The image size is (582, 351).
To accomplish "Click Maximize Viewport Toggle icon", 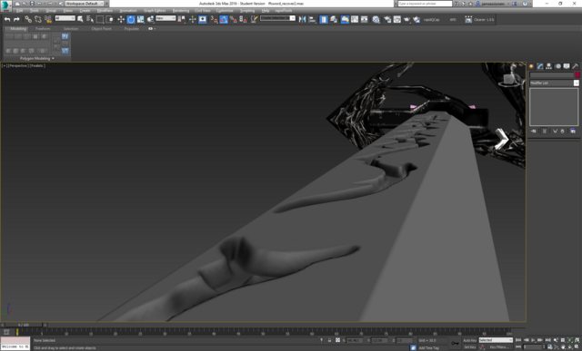I will point(577,347).
